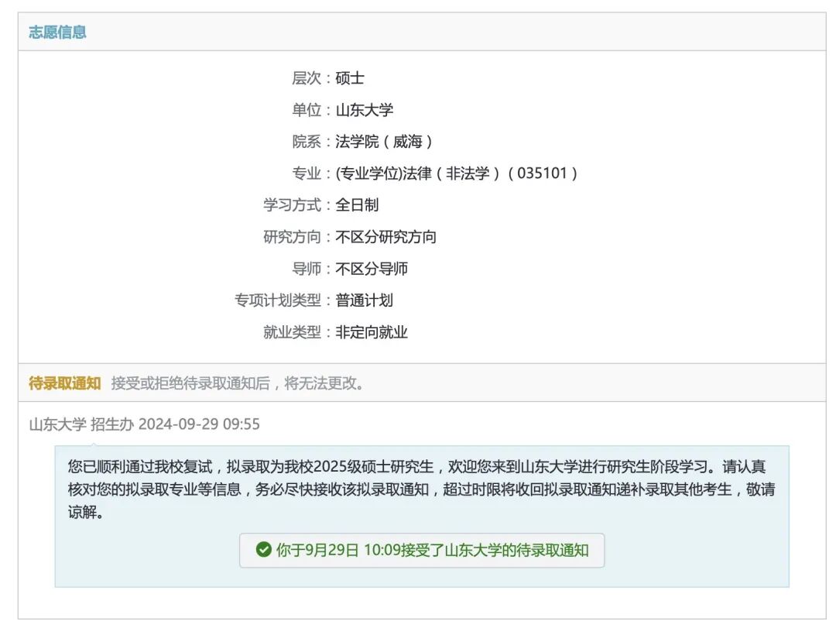Click the sender line 山东大学 招生办 2024-09-29 09:55

(145, 424)
